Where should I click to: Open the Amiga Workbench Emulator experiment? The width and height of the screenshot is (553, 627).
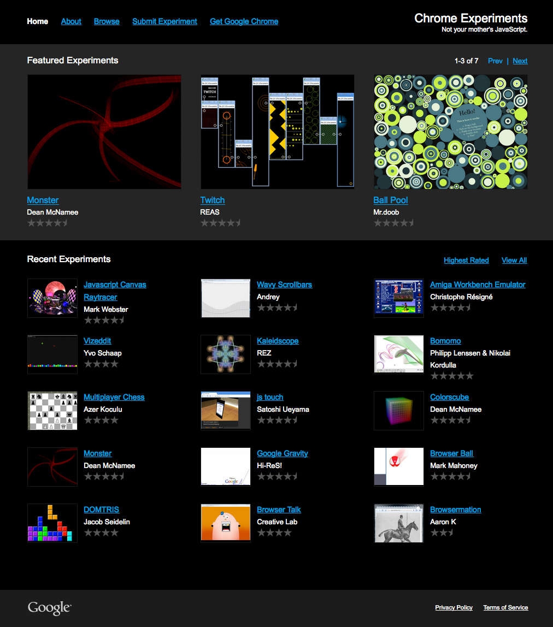pos(477,285)
